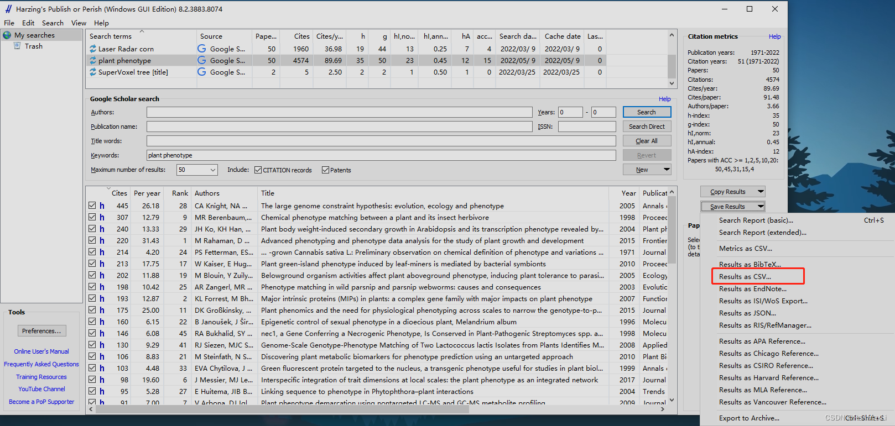This screenshot has height=426, width=895.
Task: Choose Export to Archive menu entry
Action: tap(749, 418)
